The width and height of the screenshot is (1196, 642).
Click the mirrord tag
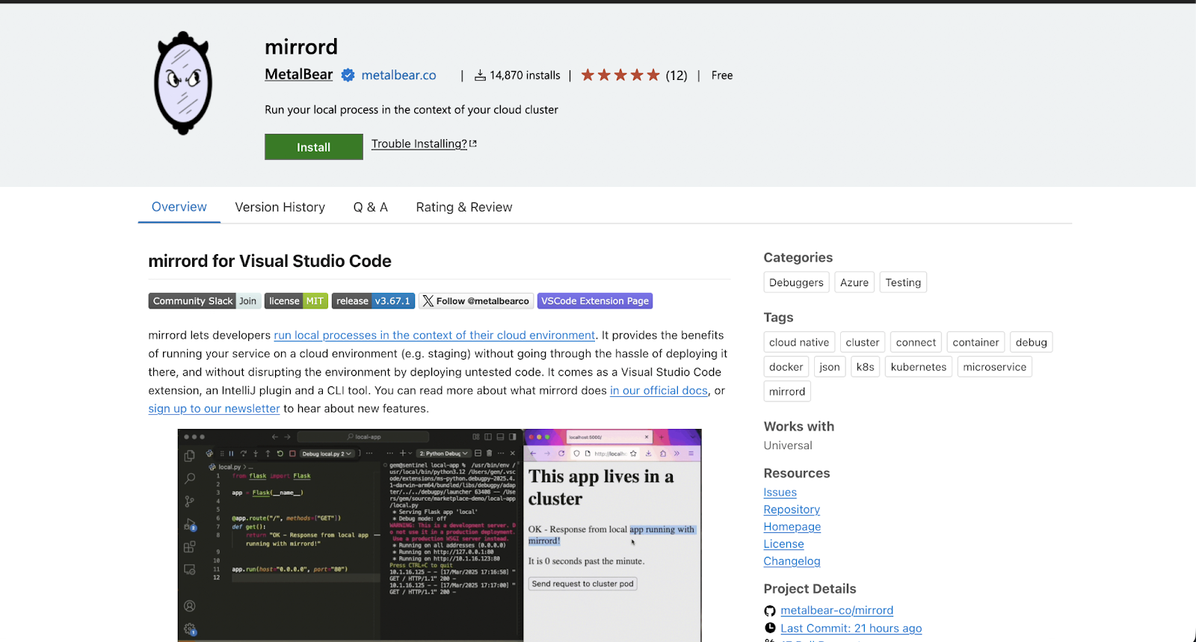coord(787,392)
